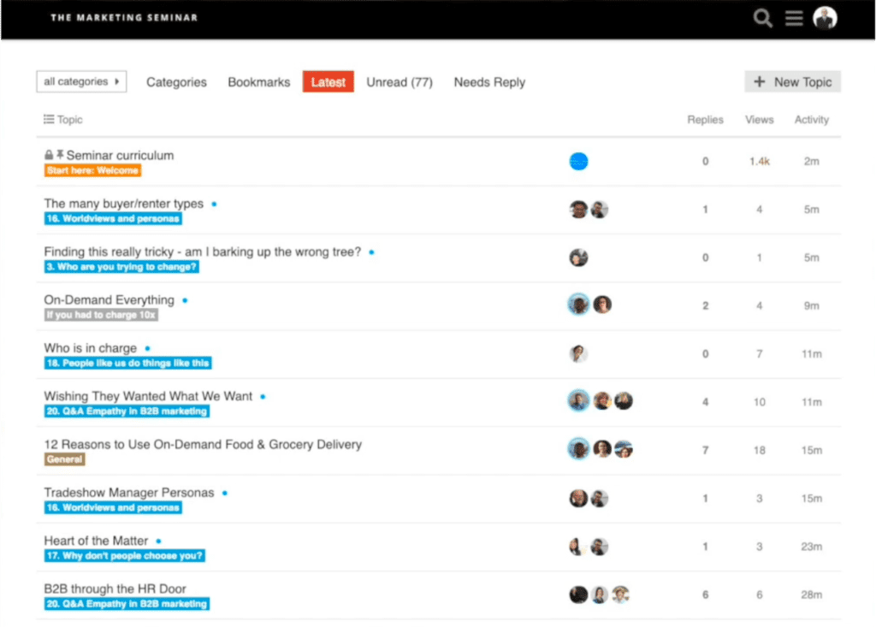
Task: Sort topics by Replies column
Action: click(x=705, y=120)
